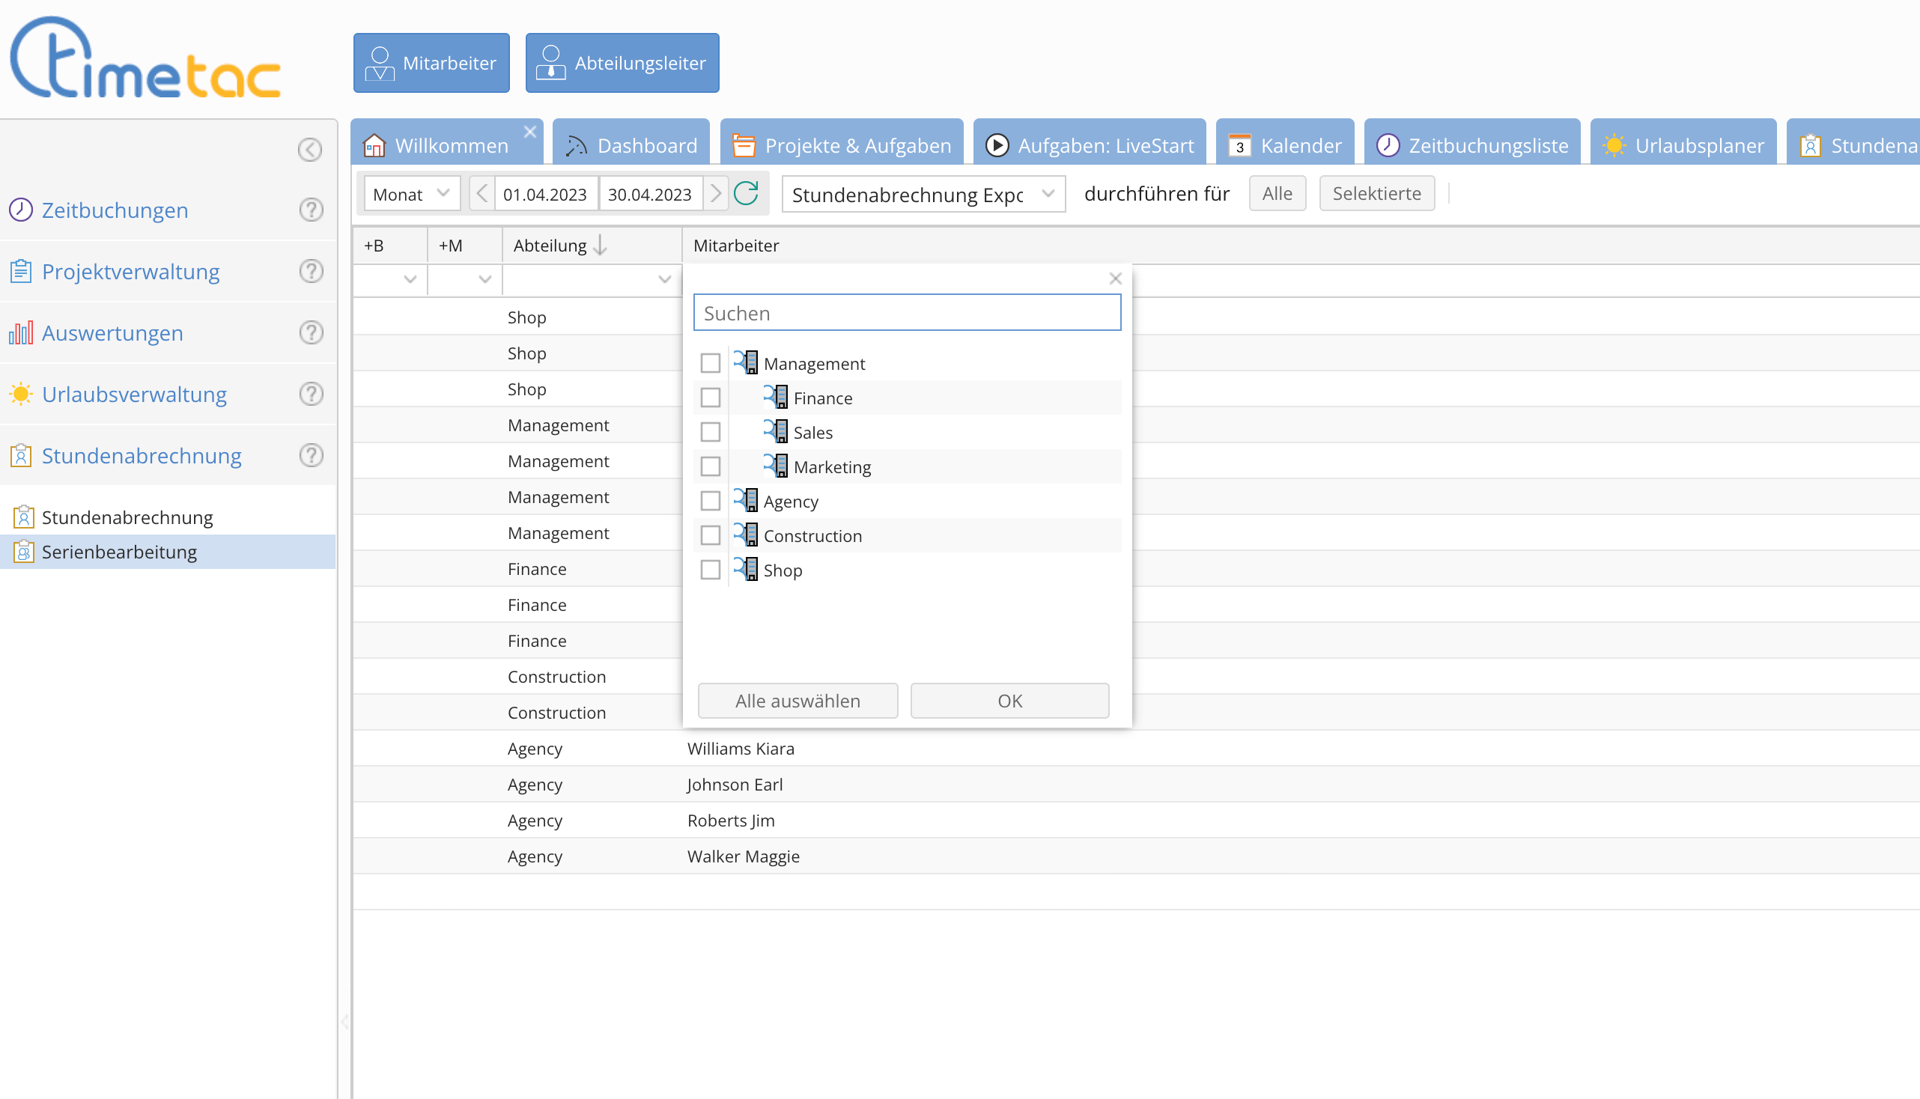This screenshot has width=1920, height=1099.
Task: Confirm the filter with OK
Action: point(1010,701)
